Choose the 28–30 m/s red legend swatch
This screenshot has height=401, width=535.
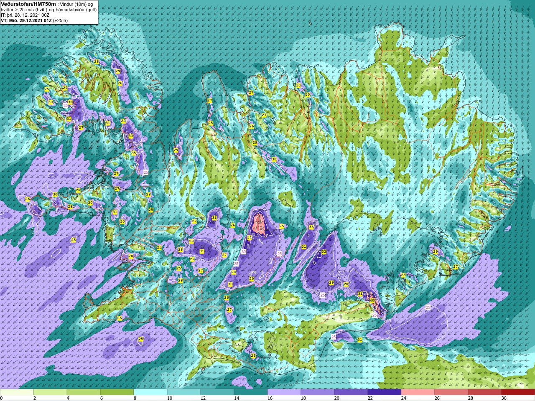click(x=485, y=392)
